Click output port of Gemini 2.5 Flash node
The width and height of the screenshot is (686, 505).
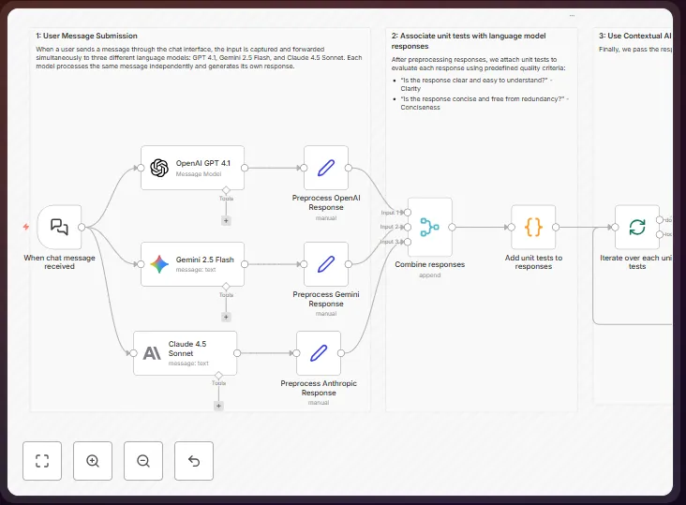(x=245, y=264)
